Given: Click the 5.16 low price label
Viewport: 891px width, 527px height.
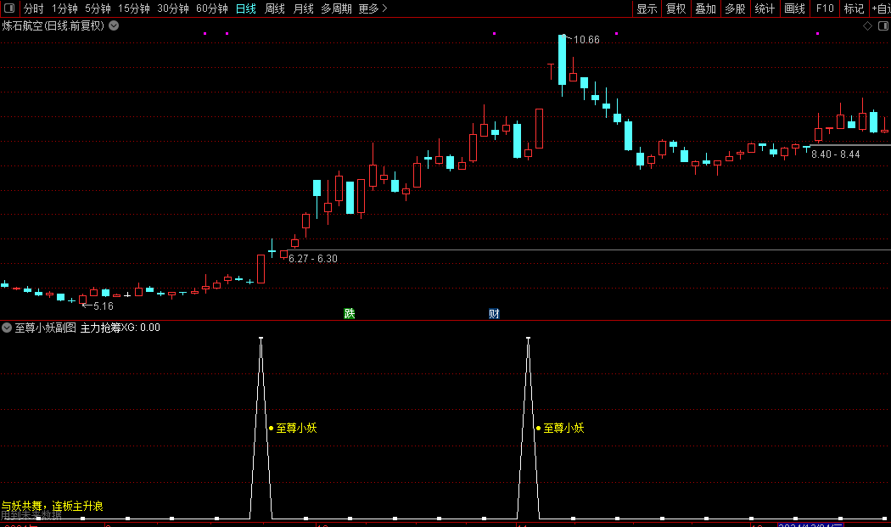Looking at the screenshot, I should pyautogui.click(x=104, y=306).
